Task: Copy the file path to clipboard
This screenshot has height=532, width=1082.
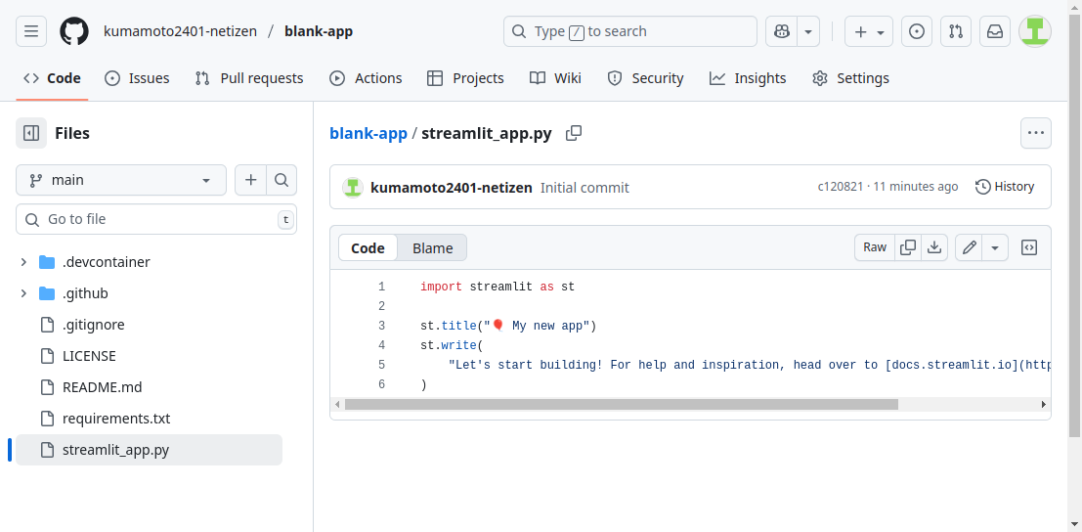Action: [574, 133]
